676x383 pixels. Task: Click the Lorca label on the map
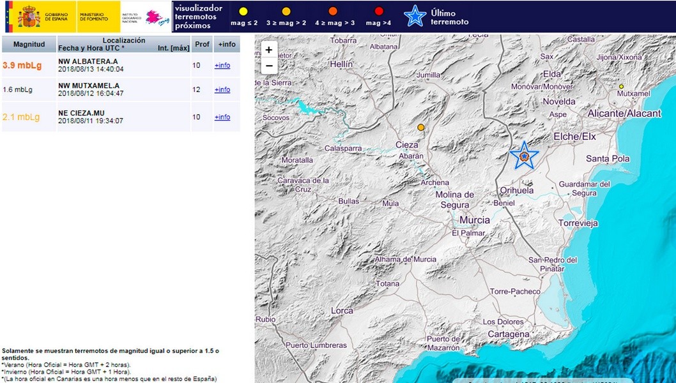[x=342, y=311]
